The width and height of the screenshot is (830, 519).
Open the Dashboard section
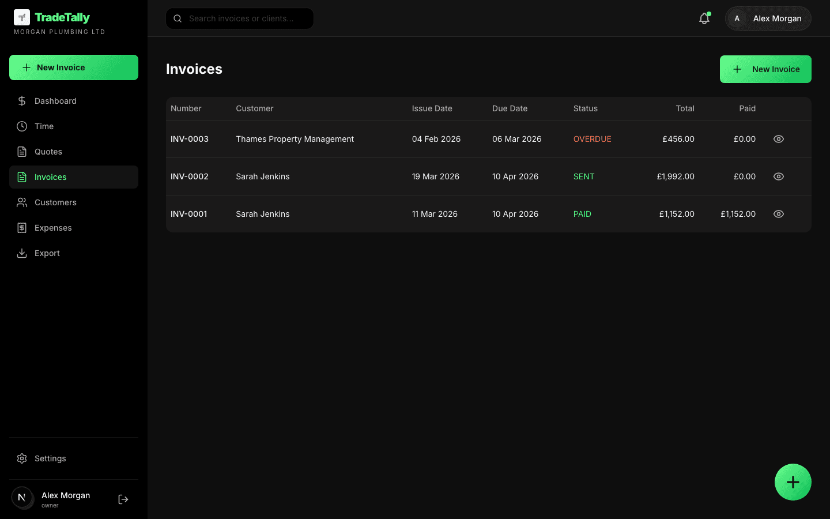click(x=55, y=101)
